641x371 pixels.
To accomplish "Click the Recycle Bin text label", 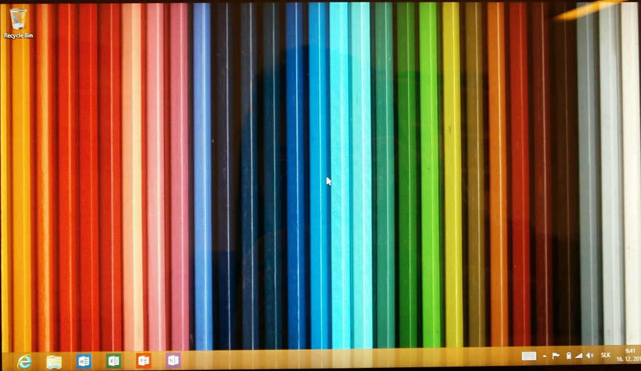I will click(x=18, y=36).
